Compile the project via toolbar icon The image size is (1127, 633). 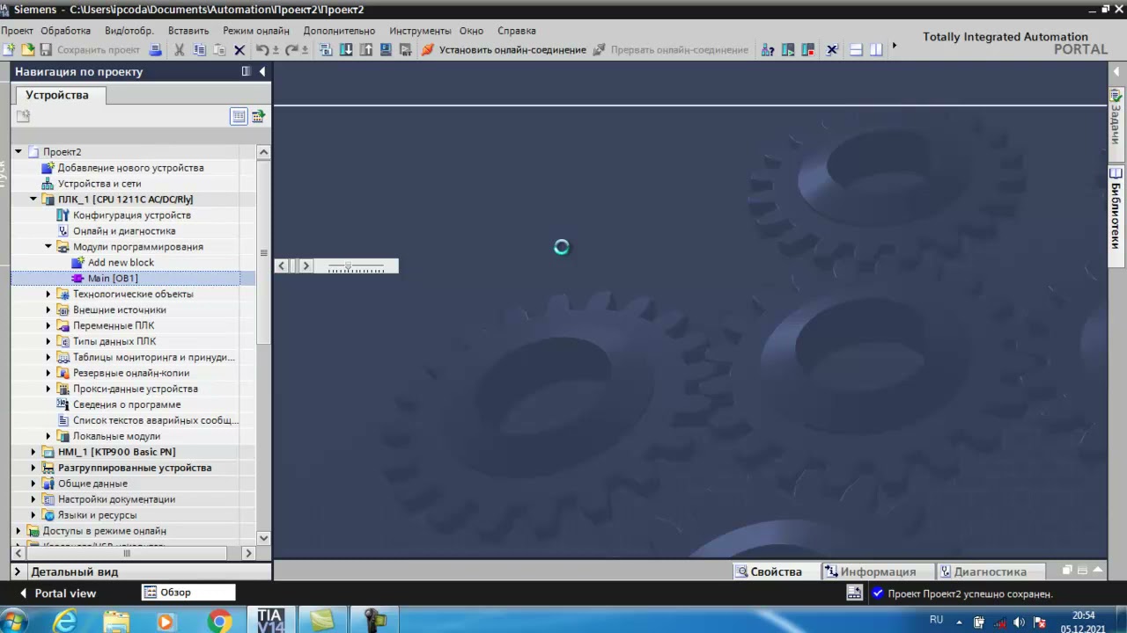pyautogui.click(x=326, y=50)
